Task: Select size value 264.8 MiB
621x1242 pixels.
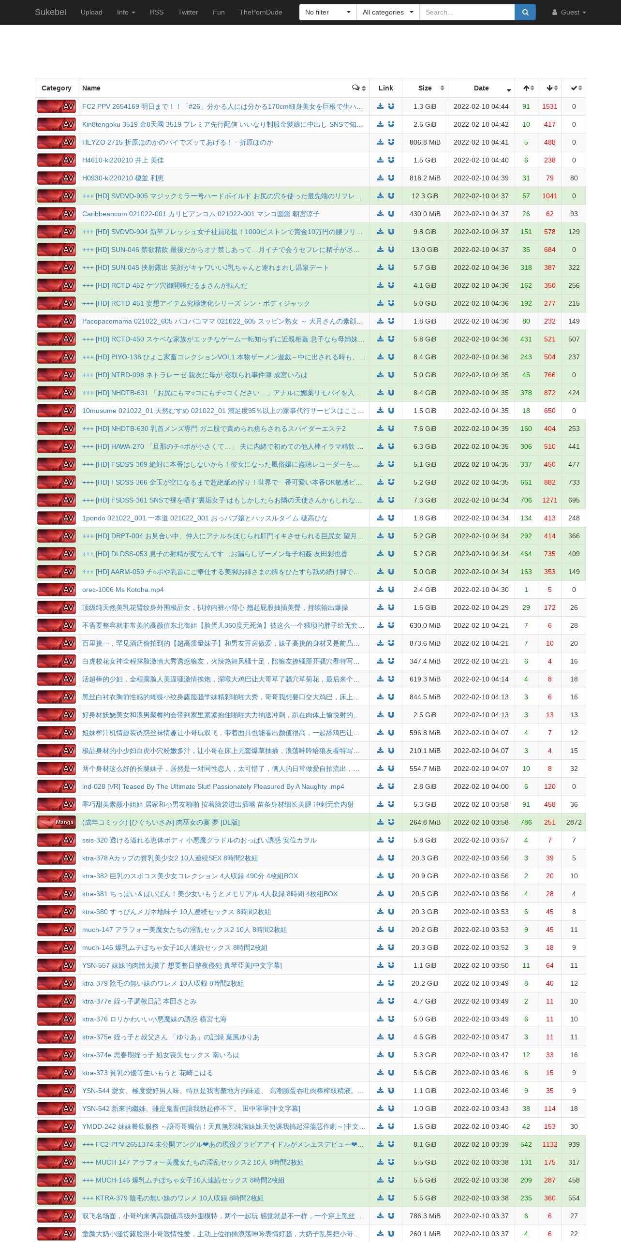Action: click(425, 822)
